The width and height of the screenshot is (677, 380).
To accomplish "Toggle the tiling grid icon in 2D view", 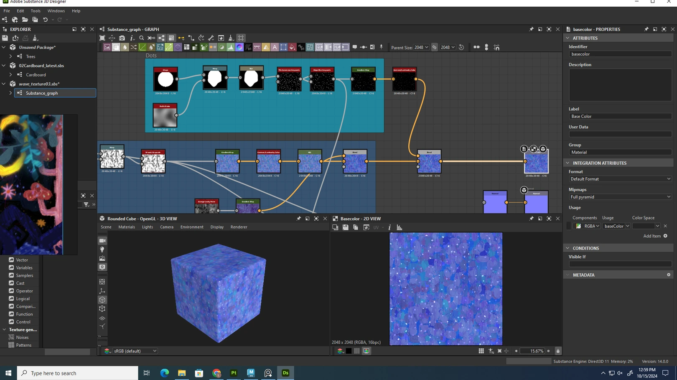I will click(x=481, y=351).
